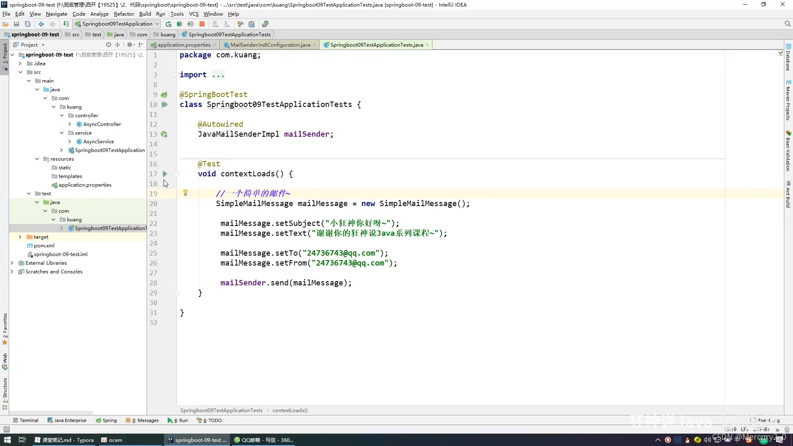
Task: Click the Save All toolbar icon
Action: (17, 24)
